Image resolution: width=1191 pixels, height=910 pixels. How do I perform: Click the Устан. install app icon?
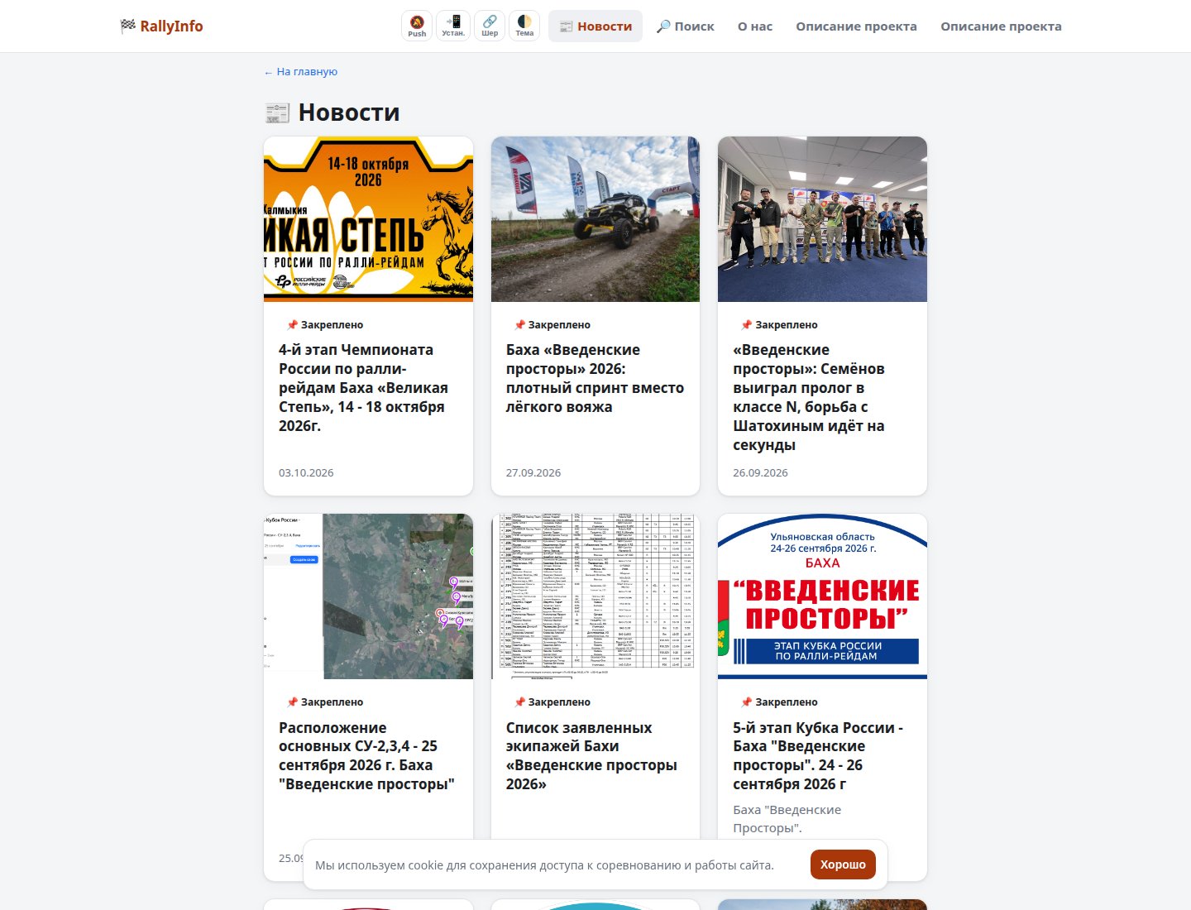pyautogui.click(x=453, y=26)
